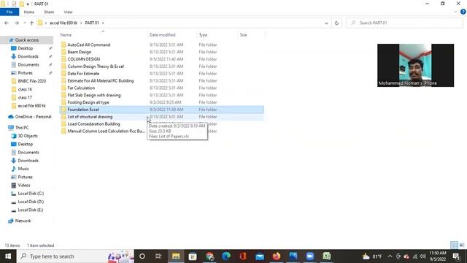Open Quick access in navigation pane
Viewport: 467px width, 263px height.
(x=27, y=40)
